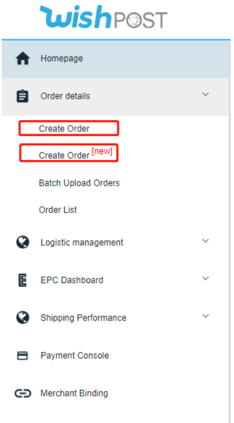Click the Shipping Performance globe icon
The height and width of the screenshot is (423, 234).
click(23, 318)
